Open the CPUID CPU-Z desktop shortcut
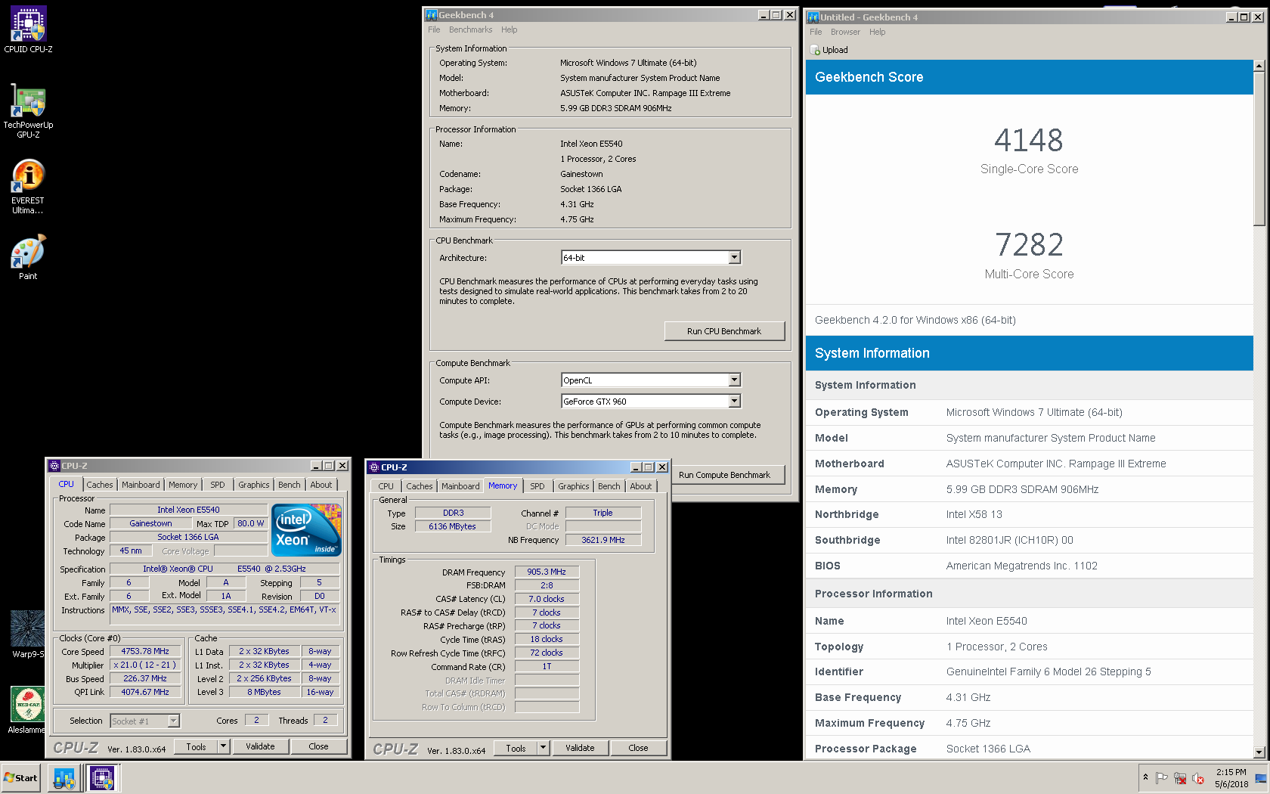This screenshot has height=794, width=1270. pos(28,29)
